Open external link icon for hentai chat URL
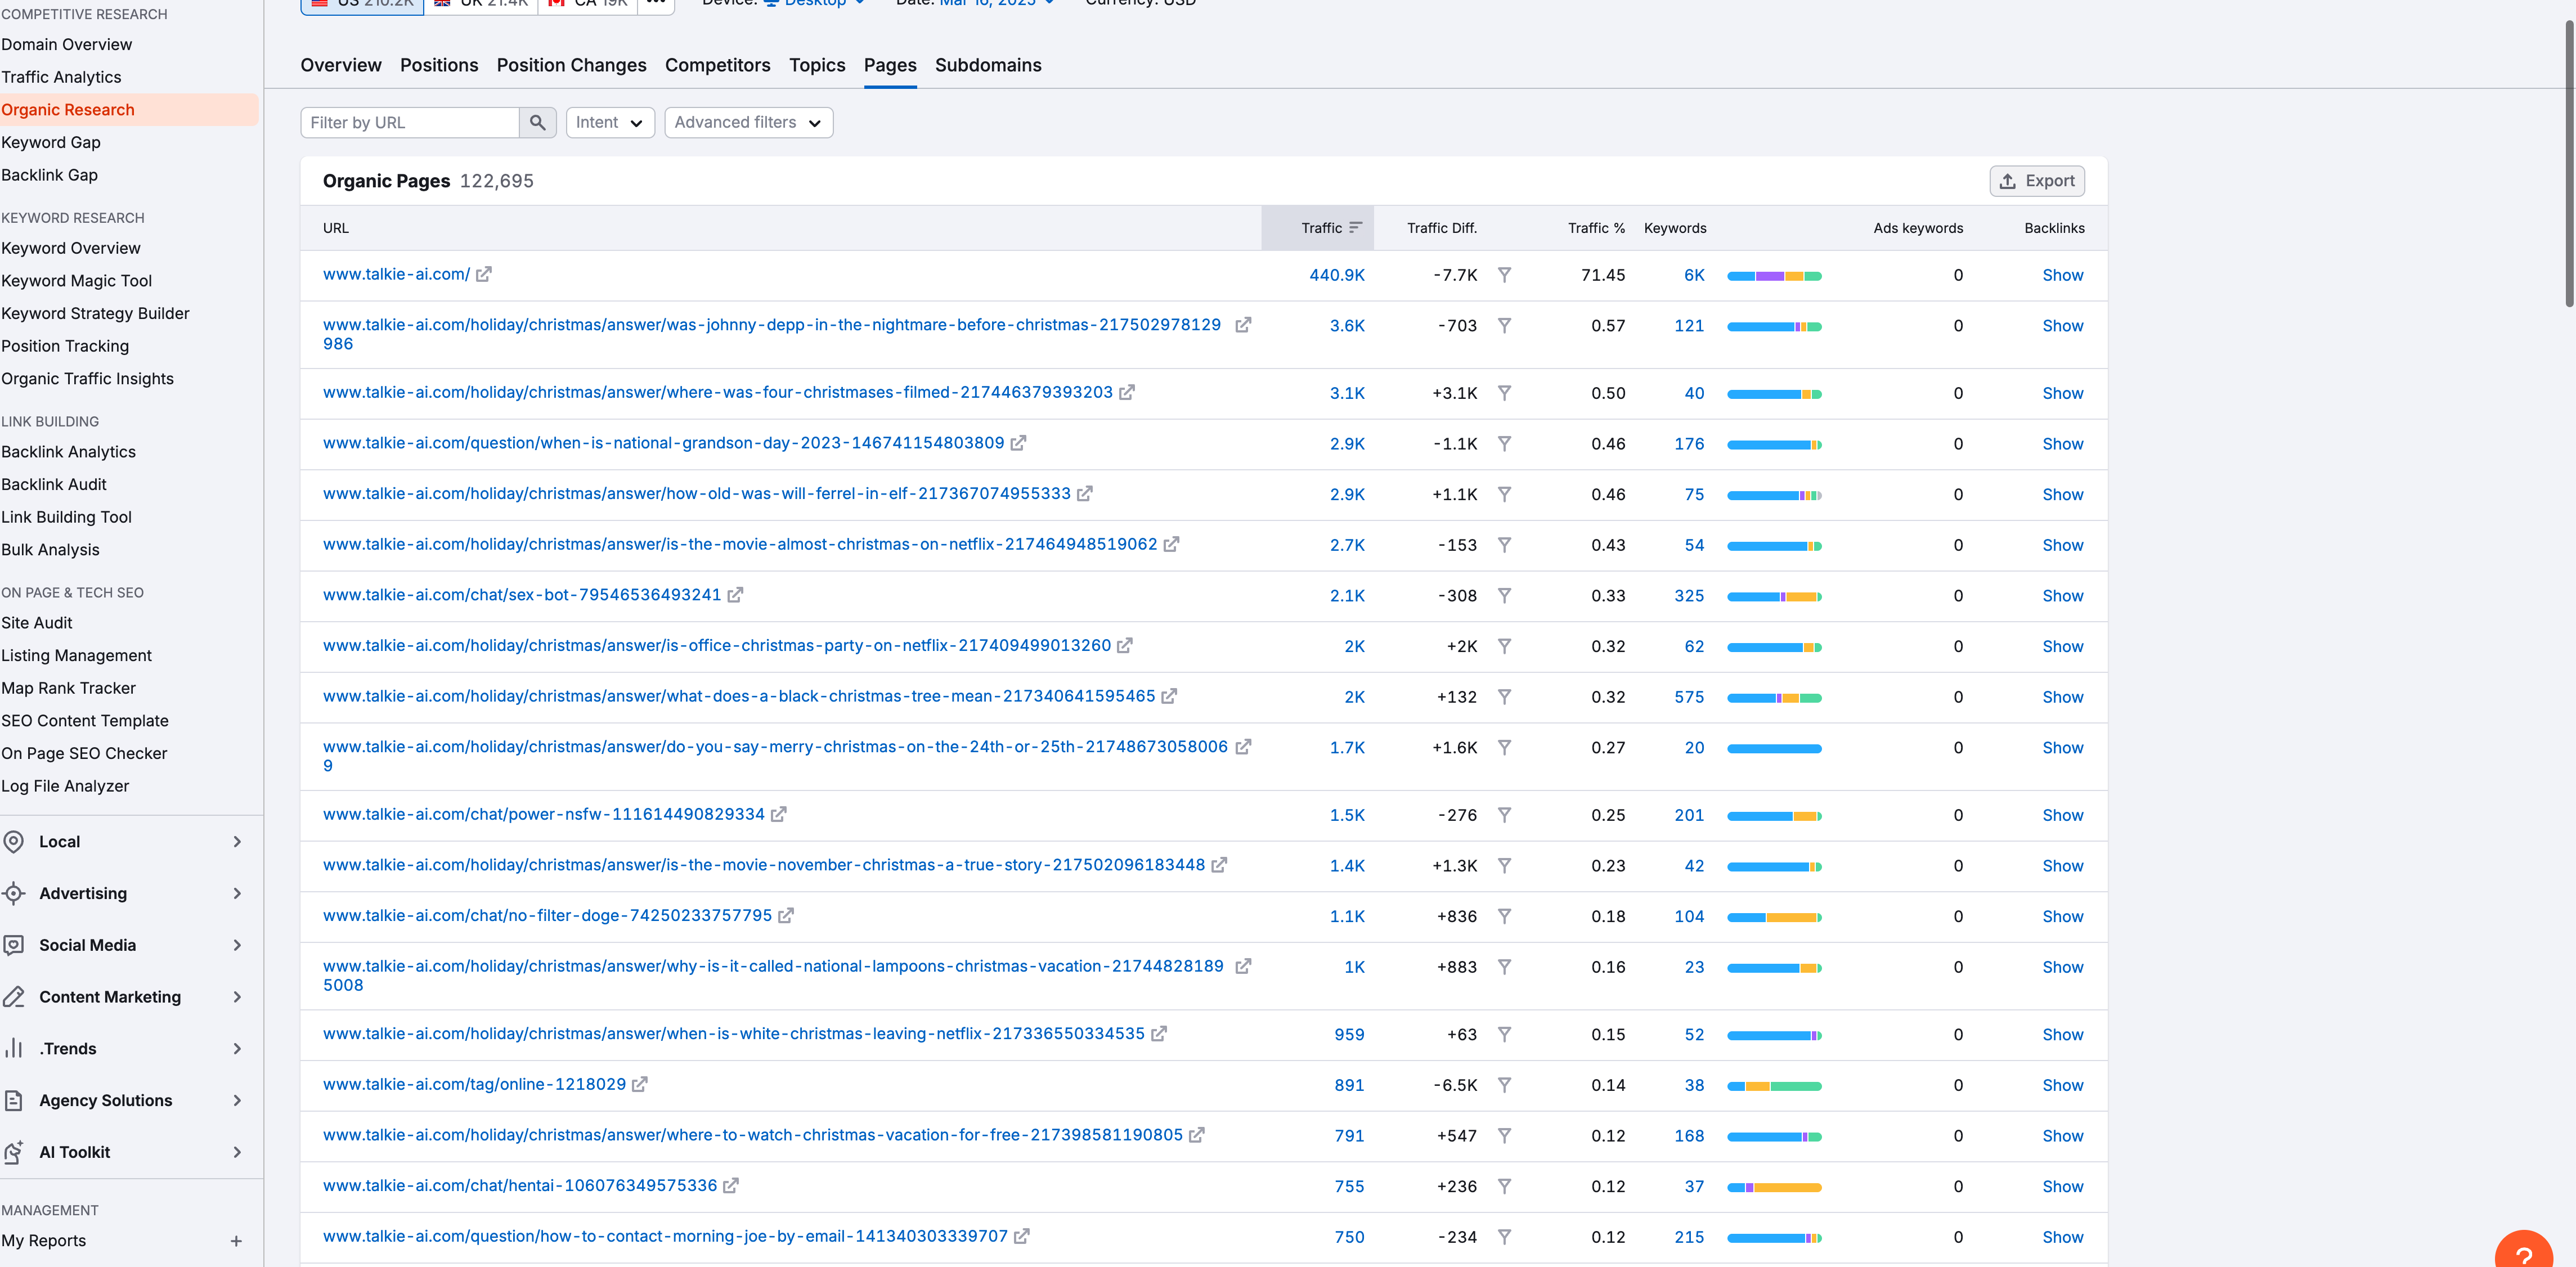Viewport: 2576px width, 1267px height. (x=731, y=1186)
